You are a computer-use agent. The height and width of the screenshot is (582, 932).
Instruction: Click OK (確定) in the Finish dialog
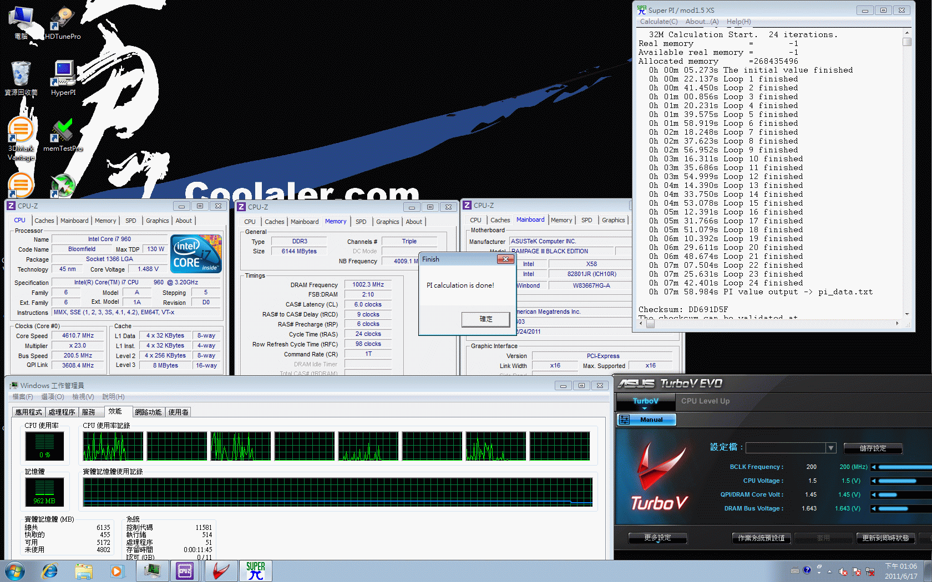(485, 319)
